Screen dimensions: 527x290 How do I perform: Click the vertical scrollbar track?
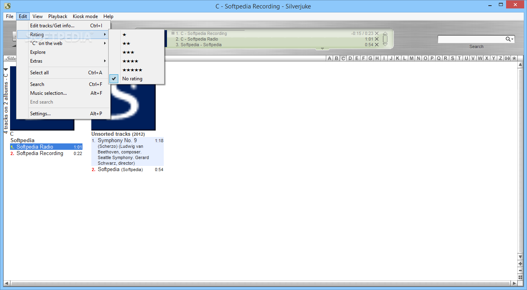point(520,161)
